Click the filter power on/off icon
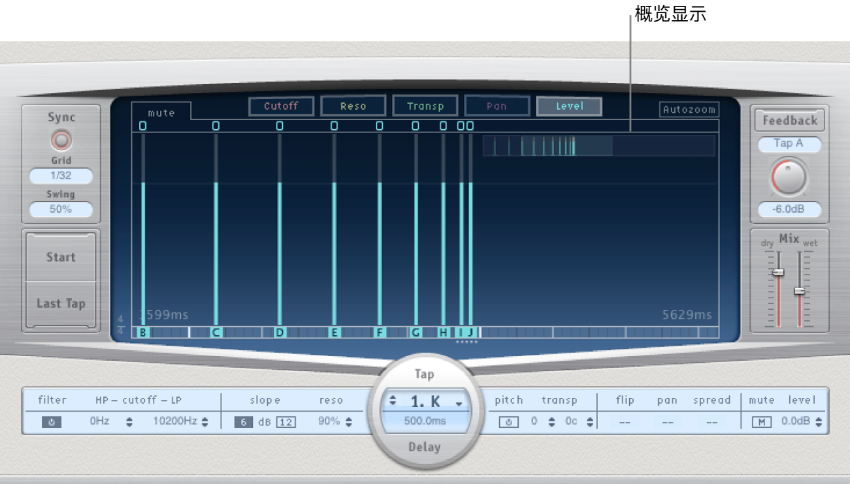Screen dimensions: 850x484 pos(52,422)
